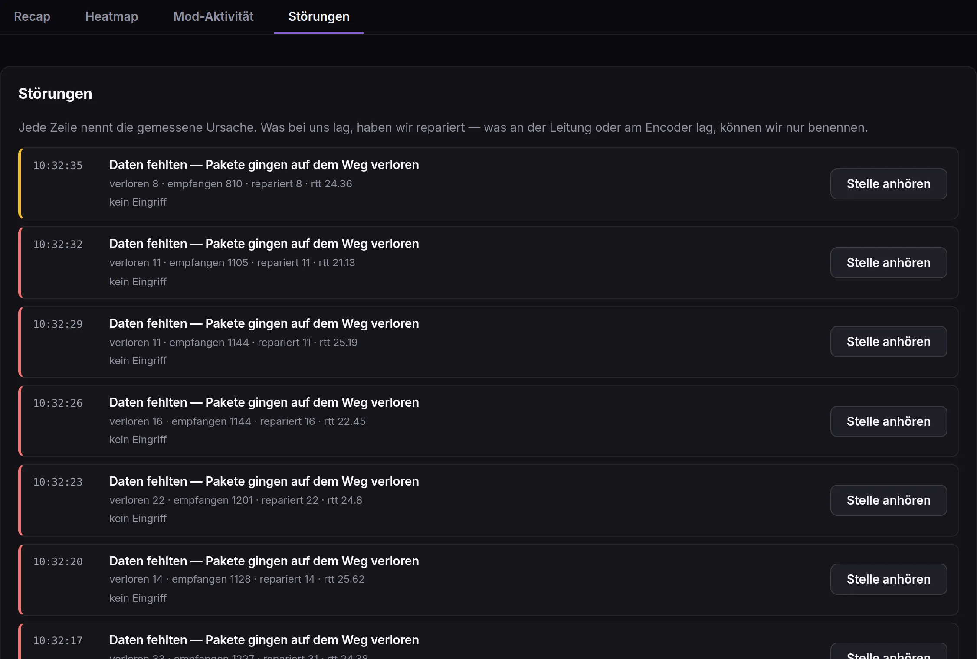Select the 10:32:32 timestamp
Image resolution: width=977 pixels, height=659 pixels.
click(x=58, y=245)
